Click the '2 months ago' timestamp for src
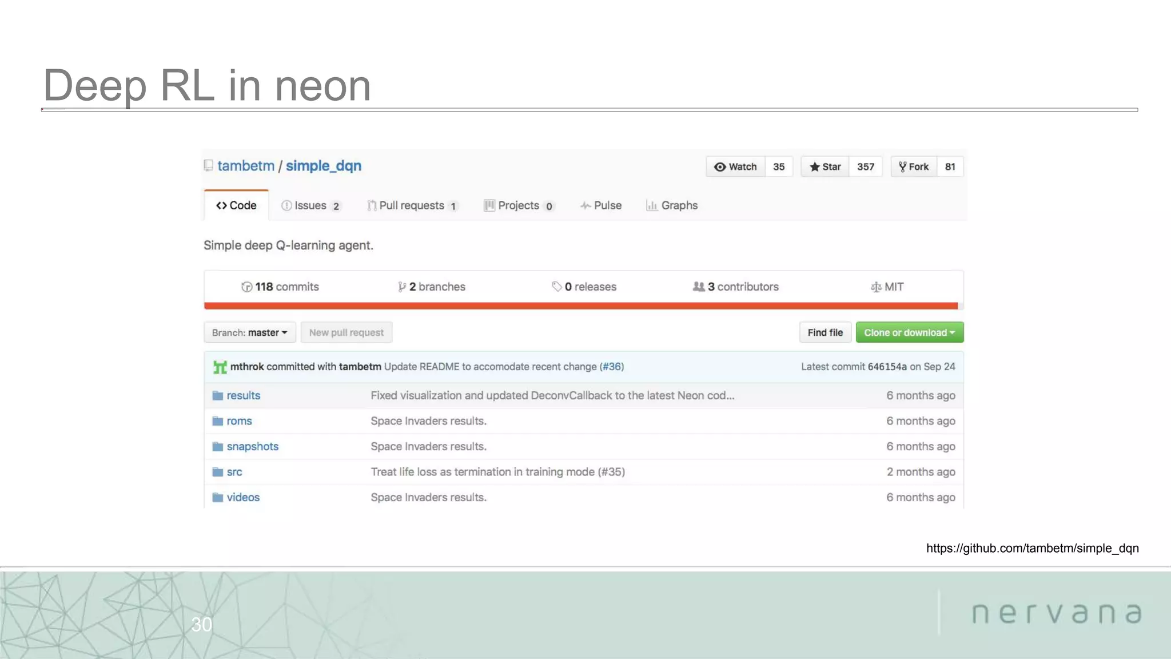This screenshot has height=659, width=1171. [x=921, y=472]
